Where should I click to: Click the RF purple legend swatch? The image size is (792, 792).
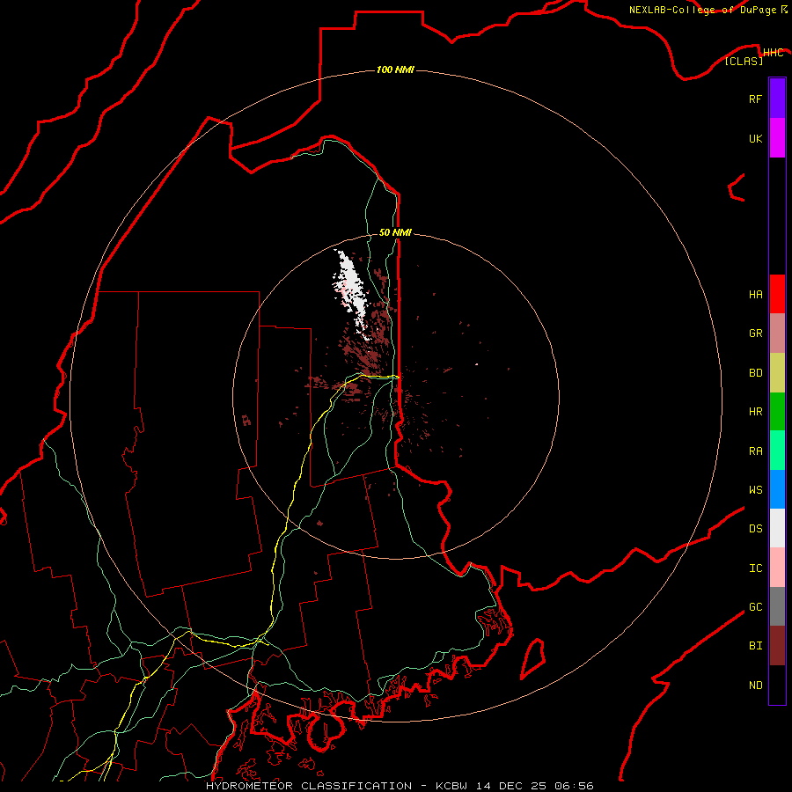tap(777, 99)
